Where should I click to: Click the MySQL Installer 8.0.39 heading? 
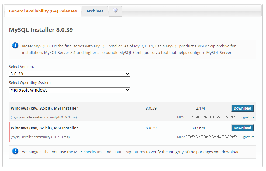(x=41, y=30)
